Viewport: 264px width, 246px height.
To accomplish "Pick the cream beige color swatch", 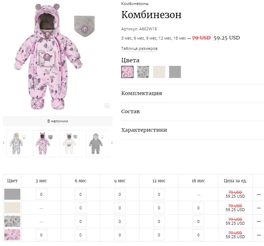I will 159,72.
